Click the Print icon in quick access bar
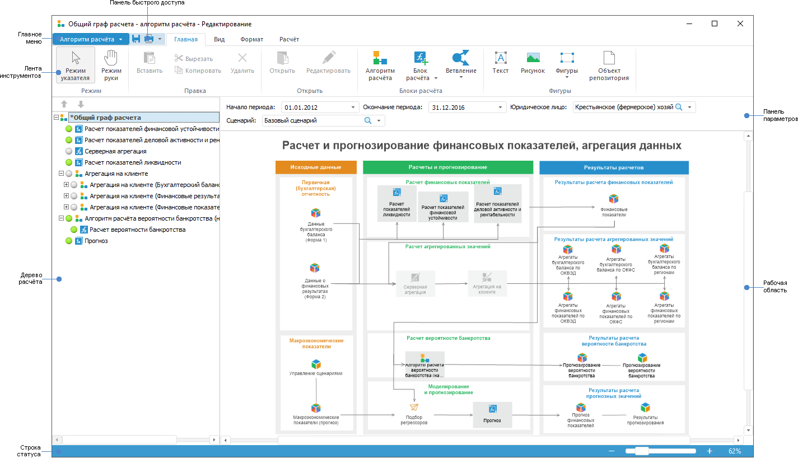This screenshot has height=458, width=798. pos(148,39)
